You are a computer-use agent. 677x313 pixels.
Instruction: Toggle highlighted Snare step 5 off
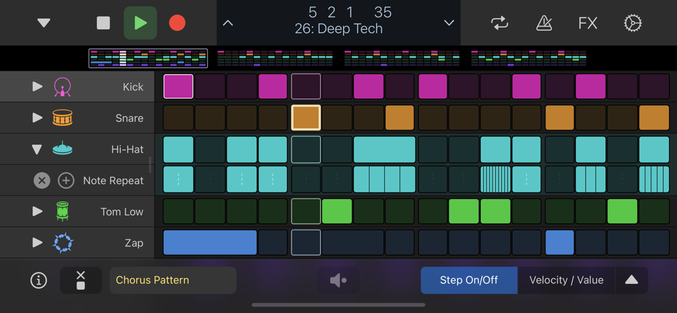pyautogui.click(x=306, y=118)
